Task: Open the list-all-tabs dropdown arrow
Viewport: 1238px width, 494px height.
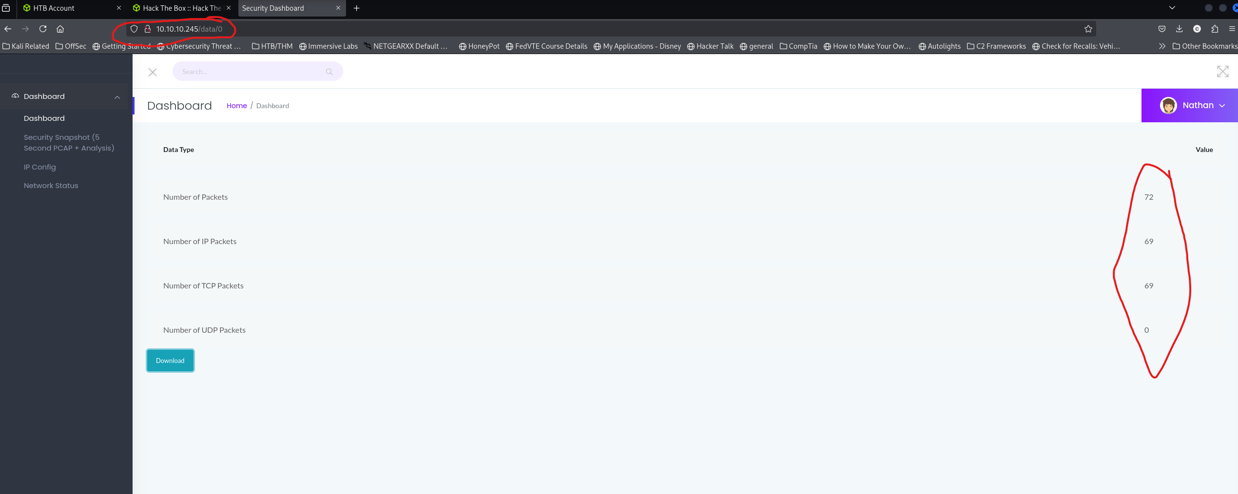Action: [1172, 8]
